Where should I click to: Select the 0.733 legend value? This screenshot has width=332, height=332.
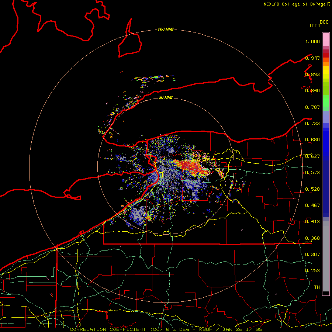click(x=312, y=124)
